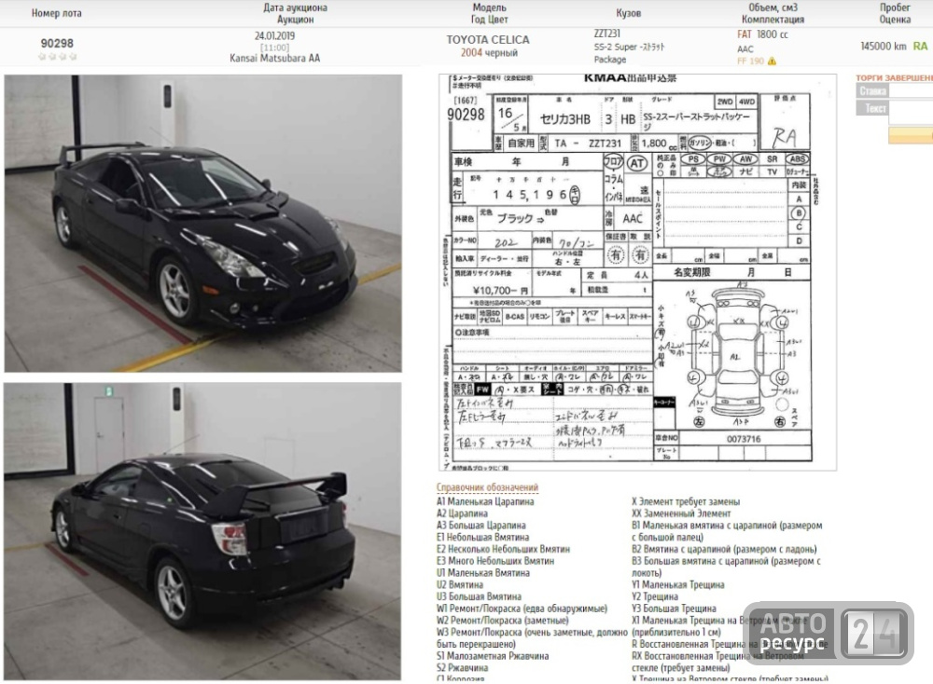Image resolution: width=933 pixels, height=684 pixels.
Task: Click the star rating under lot 90298
Action: pos(57,57)
